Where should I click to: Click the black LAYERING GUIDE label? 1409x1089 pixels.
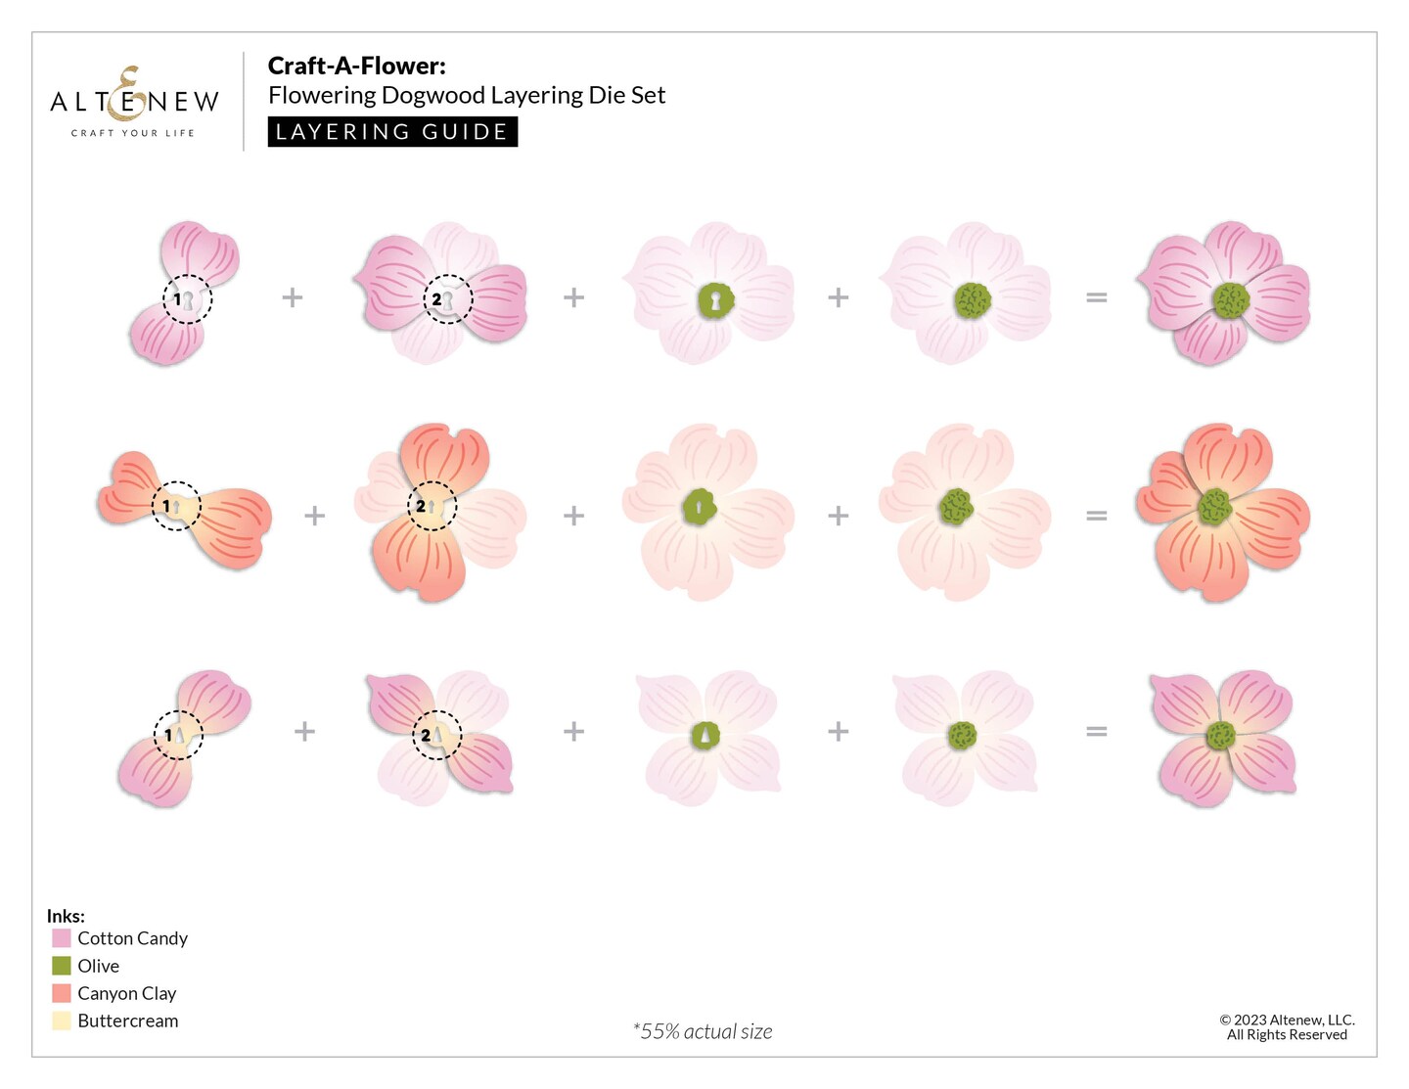click(x=391, y=132)
